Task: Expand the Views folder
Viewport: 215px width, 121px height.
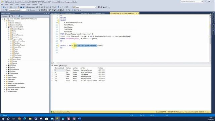Action: point(9,33)
